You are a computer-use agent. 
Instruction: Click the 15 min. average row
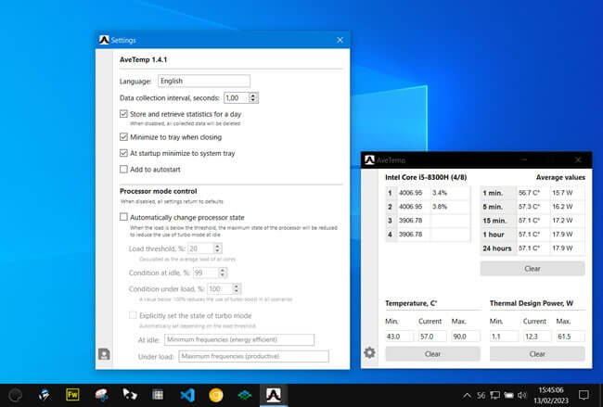pos(532,221)
